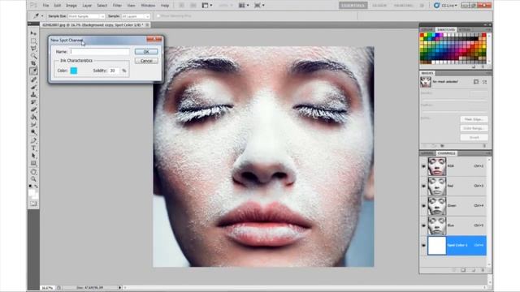The height and width of the screenshot is (292, 520).
Task: Select the Path Selection tool
Action: (33, 155)
